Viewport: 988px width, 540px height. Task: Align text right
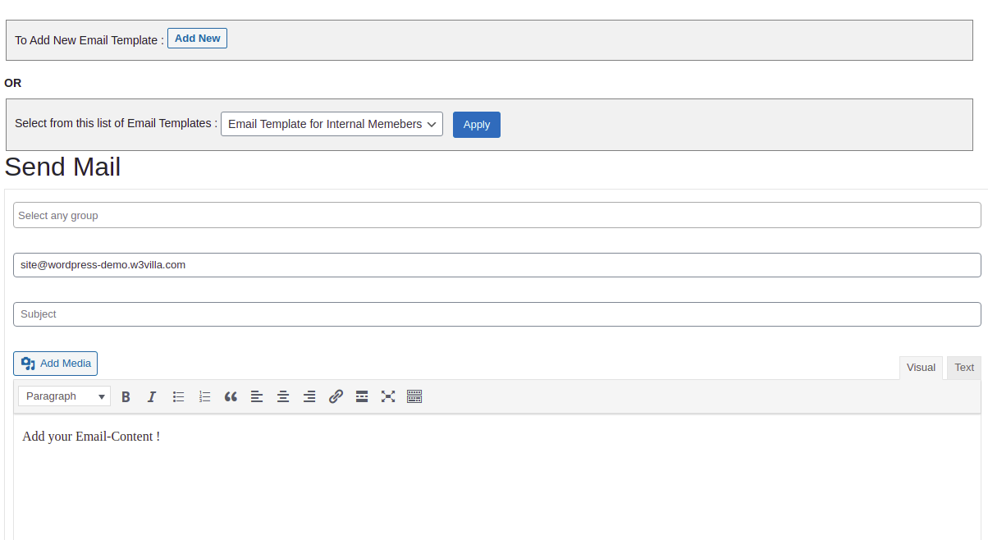click(309, 396)
